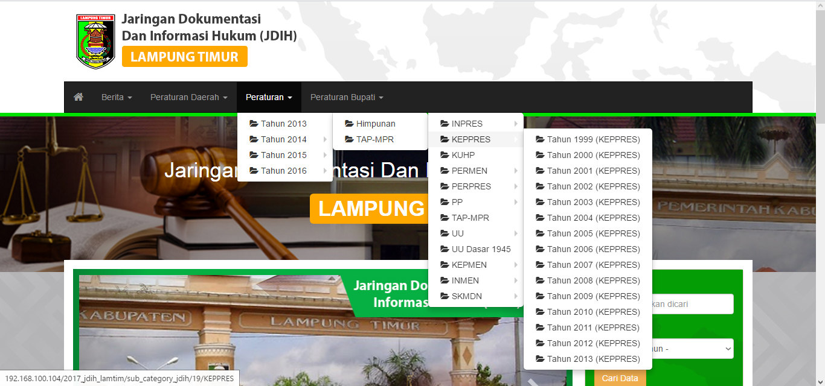
Task: Click folder icon beside PERPRES
Action: point(445,186)
